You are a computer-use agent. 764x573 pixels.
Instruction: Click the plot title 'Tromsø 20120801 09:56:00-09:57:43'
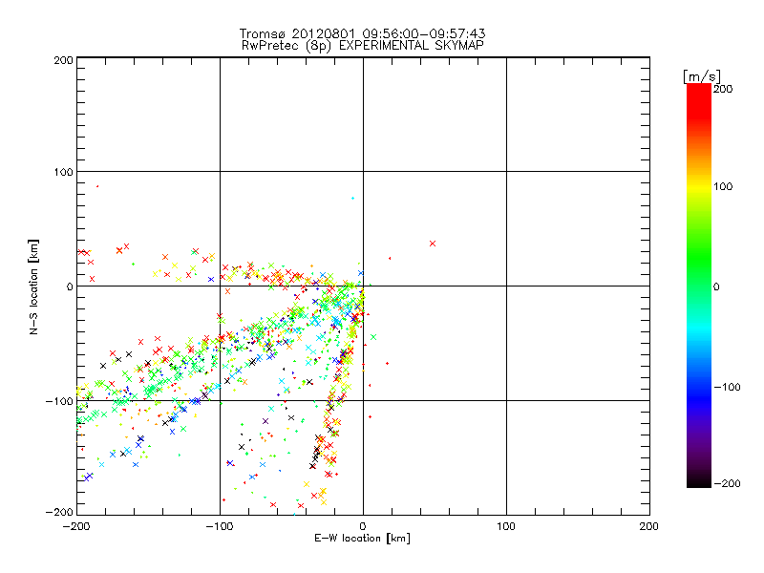[362, 33]
